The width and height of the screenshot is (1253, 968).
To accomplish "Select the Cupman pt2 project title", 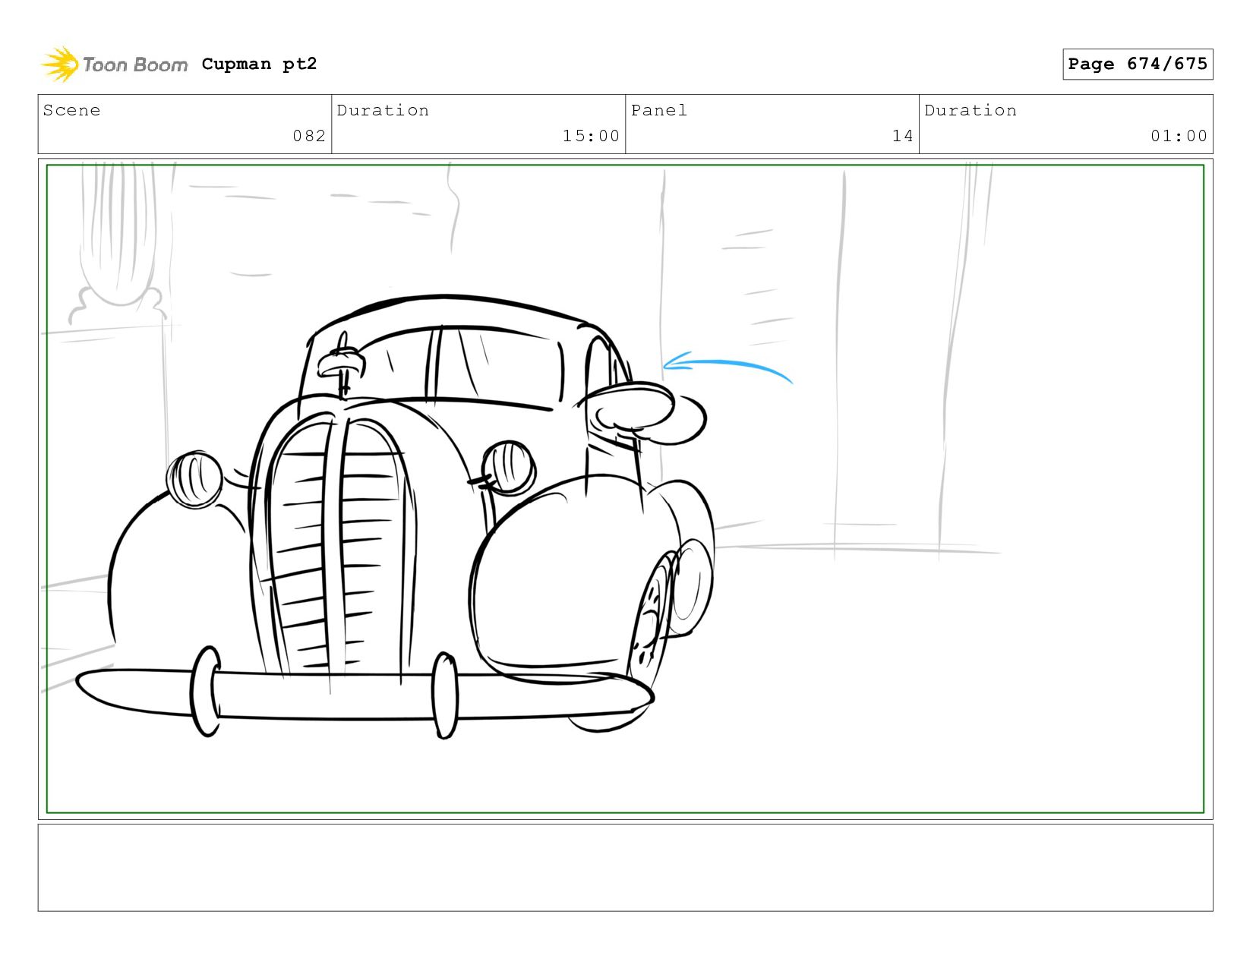I will (259, 64).
